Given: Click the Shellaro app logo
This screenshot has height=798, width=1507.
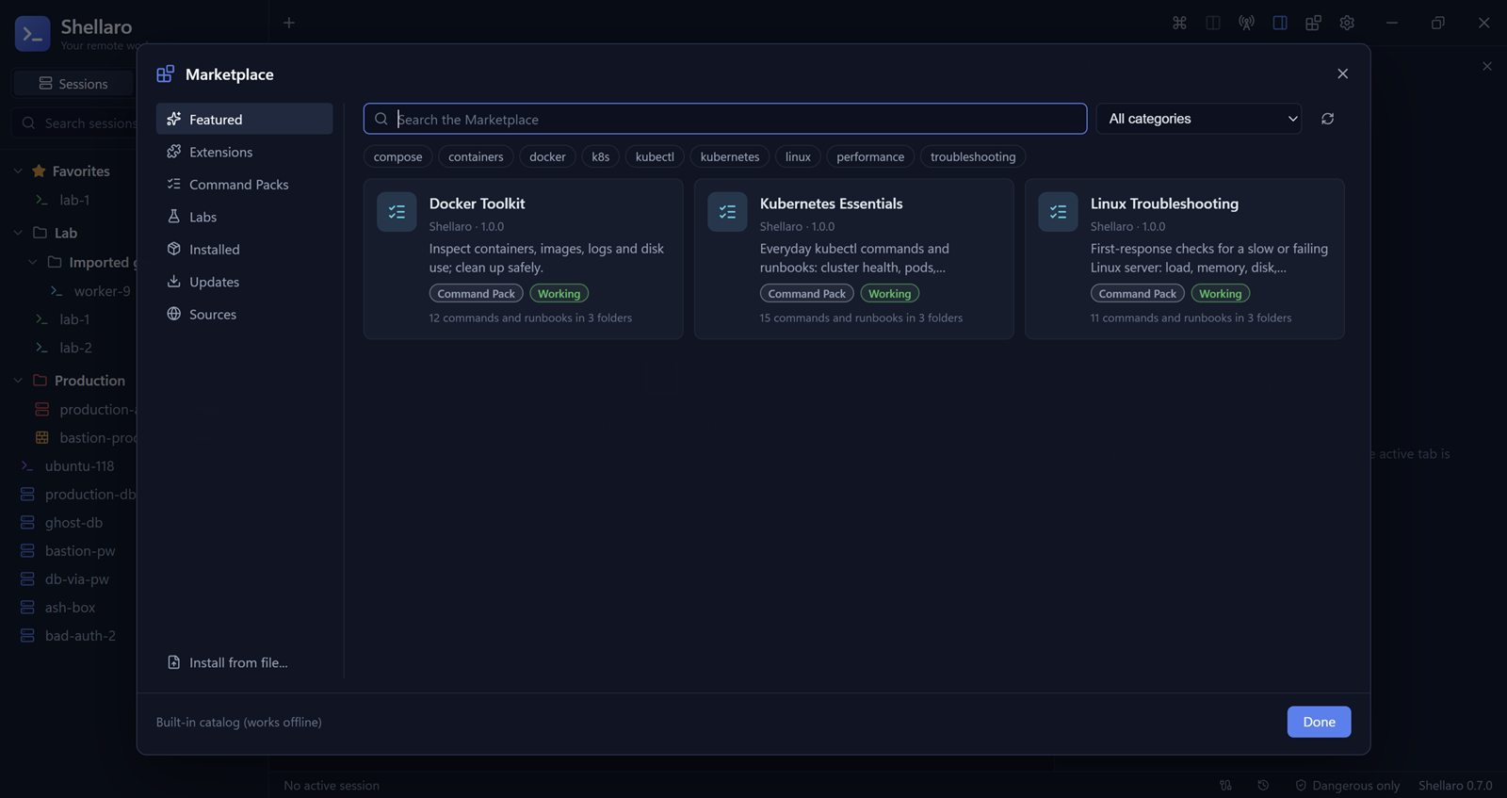Looking at the screenshot, I should (33, 34).
